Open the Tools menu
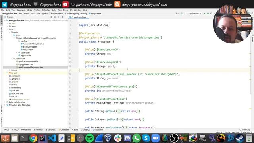Screen dimensions: 254x143 pos(65,10)
